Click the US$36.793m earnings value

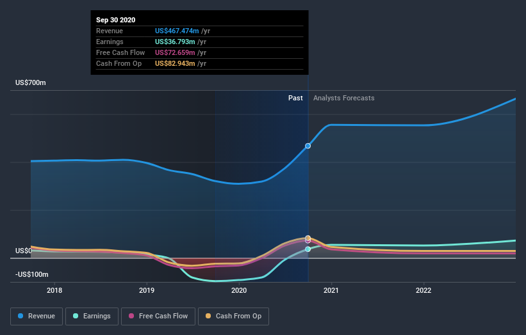pyautogui.click(x=175, y=42)
